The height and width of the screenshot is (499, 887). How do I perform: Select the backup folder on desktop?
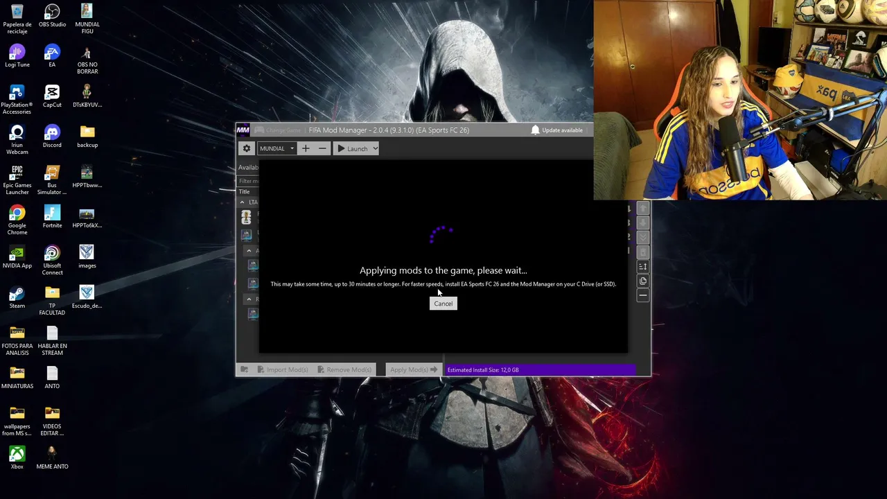(87, 137)
